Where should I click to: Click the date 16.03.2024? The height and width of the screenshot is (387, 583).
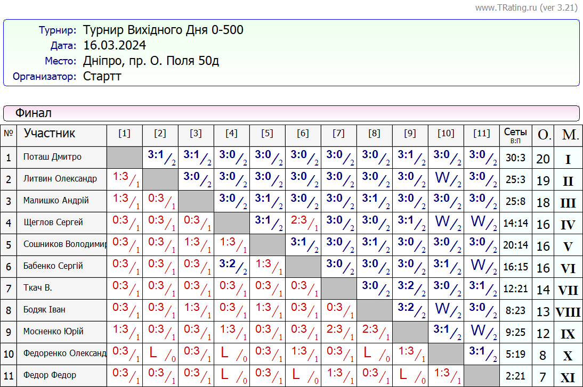click(115, 45)
